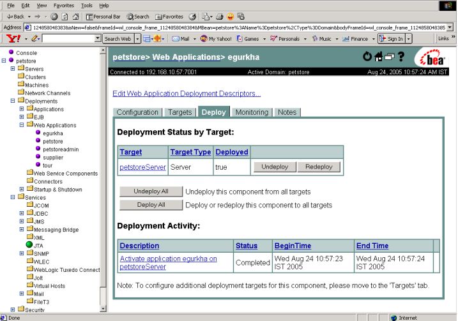Select petstoreadmin web application node
The width and height of the screenshot is (458, 321).
[61, 149]
